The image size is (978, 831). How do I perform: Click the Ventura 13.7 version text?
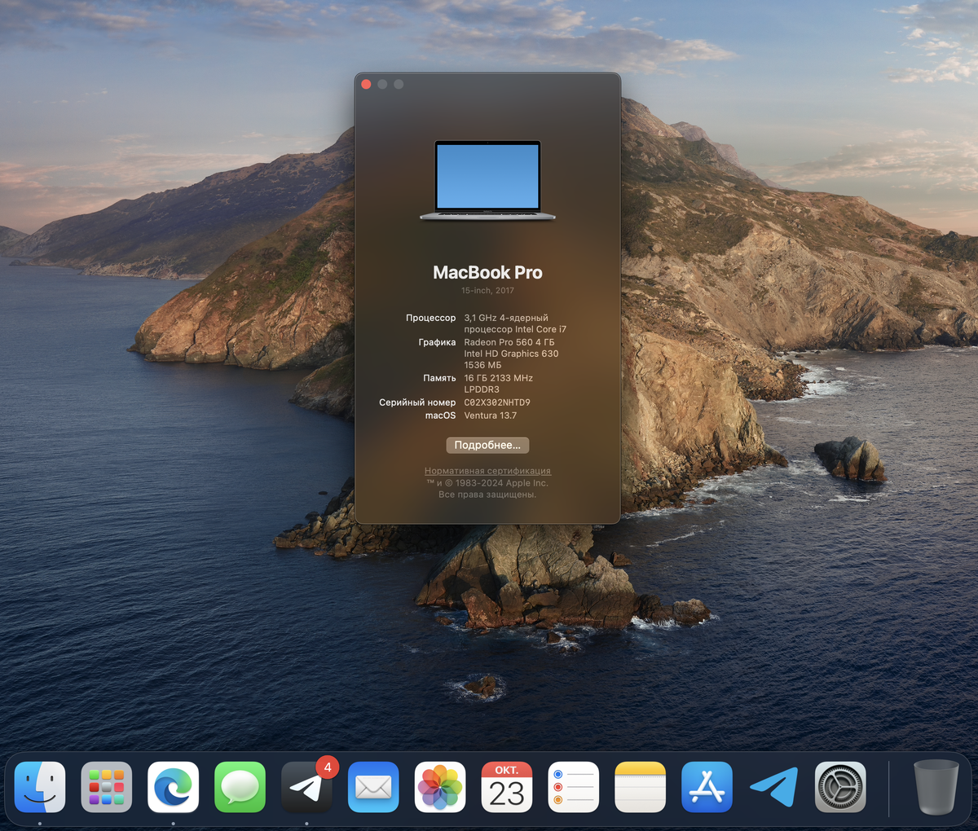tap(491, 415)
